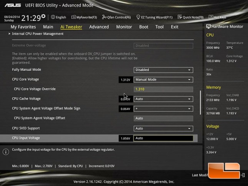Image resolution: width=248 pixels, height=186 pixels.
Task: Click the 1.856V input voltage readout
Action: [126, 138]
